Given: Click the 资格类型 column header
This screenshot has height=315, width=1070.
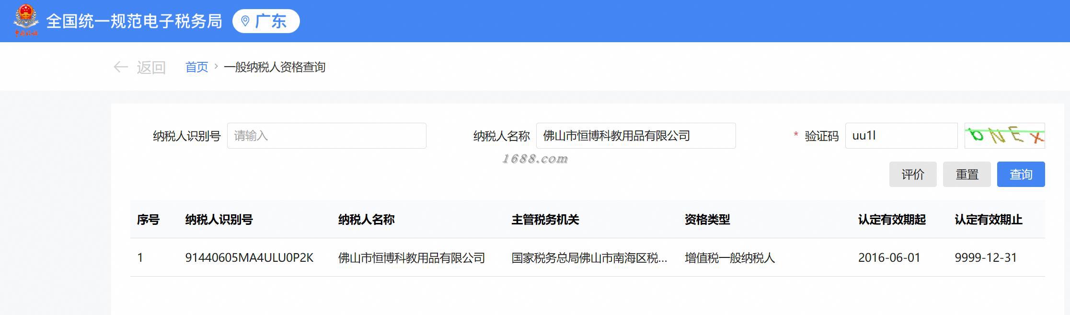Looking at the screenshot, I should pyautogui.click(x=707, y=220).
